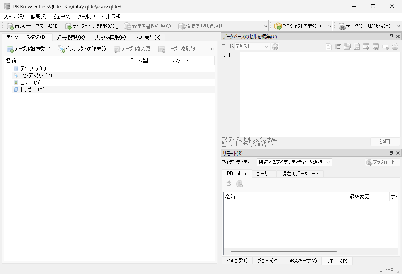Switch to the SQL実行 tab
The width and height of the screenshot is (402, 274).
click(148, 38)
